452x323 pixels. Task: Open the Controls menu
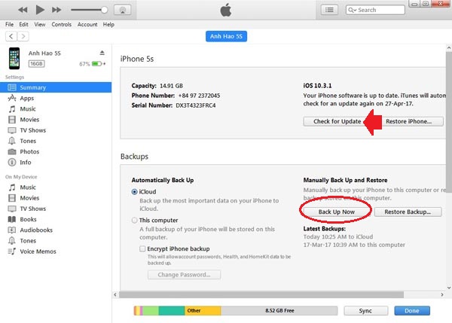(62, 25)
